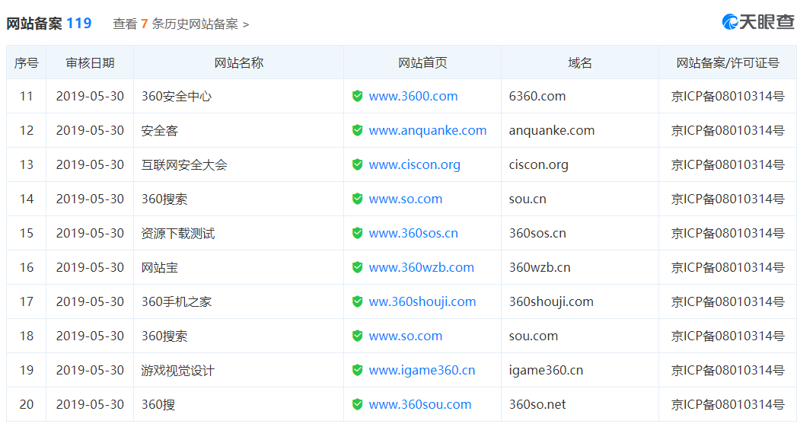Image resolution: width=797 pixels, height=424 pixels.
Task: Click shield icon in row 14
Action: (x=357, y=199)
